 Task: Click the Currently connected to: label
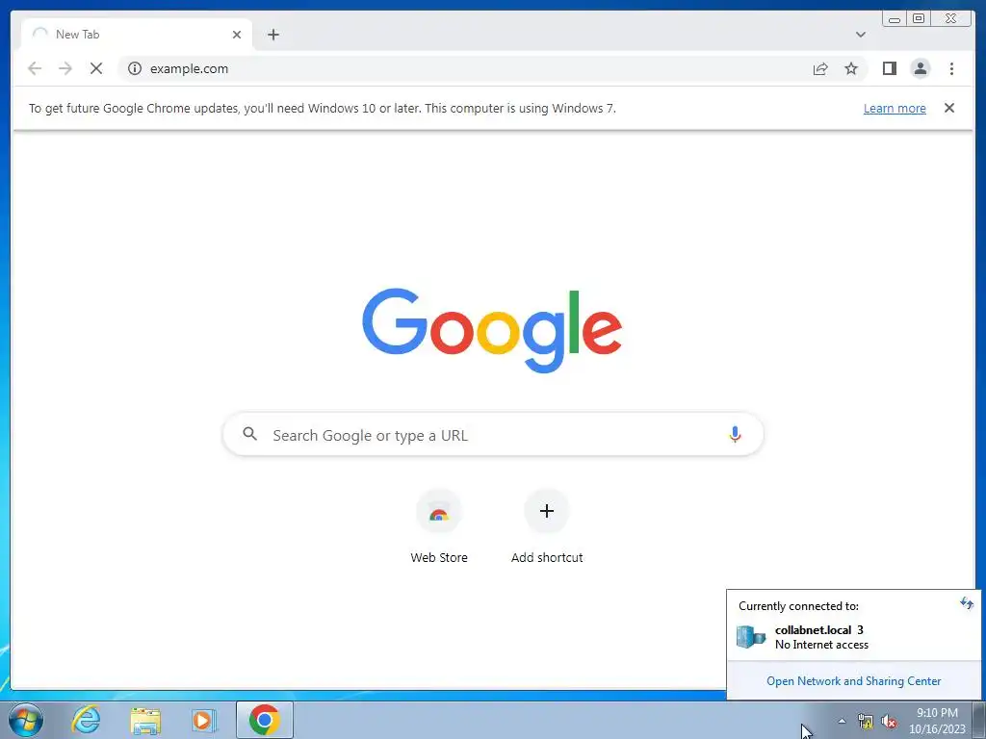[x=798, y=606]
